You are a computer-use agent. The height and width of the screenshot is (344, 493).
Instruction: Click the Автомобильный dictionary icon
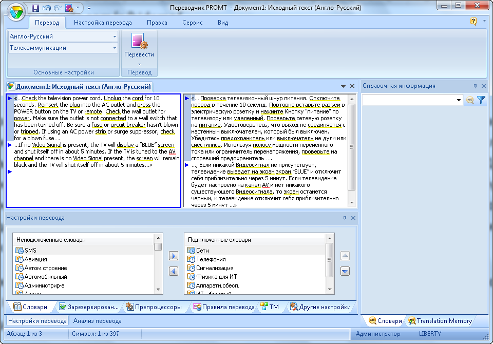click(x=20, y=277)
